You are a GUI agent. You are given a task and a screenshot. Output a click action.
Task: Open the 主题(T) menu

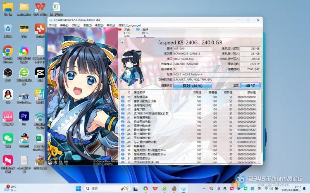coord(87,25)
